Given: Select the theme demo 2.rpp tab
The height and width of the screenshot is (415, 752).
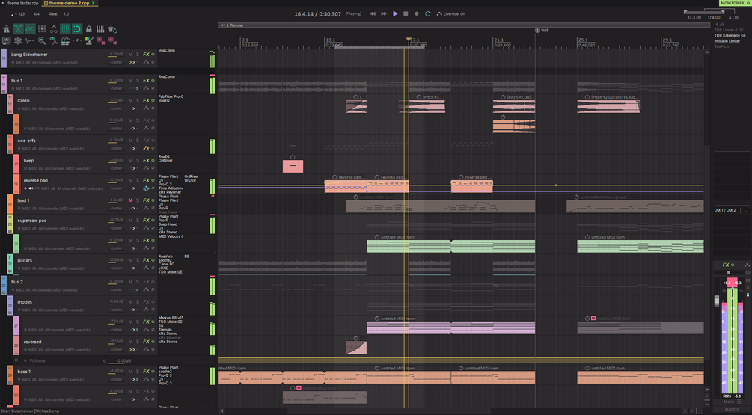Looking at the screenshot, I should tap(69, 3).
